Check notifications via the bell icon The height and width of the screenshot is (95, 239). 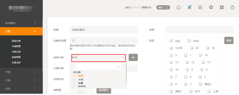point(189,7)
